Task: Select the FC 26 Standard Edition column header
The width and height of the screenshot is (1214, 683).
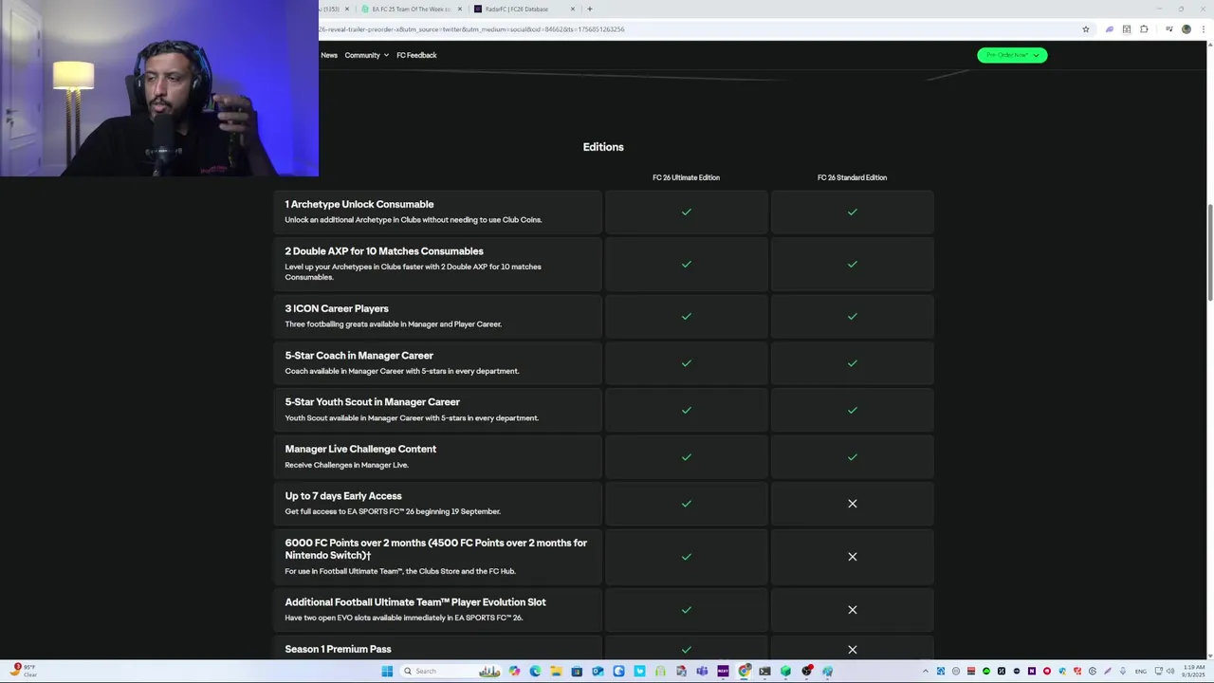Action: click(852, 177)
